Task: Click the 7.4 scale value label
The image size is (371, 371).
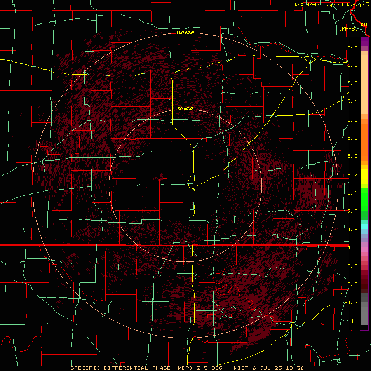Action: click(352, 101)
